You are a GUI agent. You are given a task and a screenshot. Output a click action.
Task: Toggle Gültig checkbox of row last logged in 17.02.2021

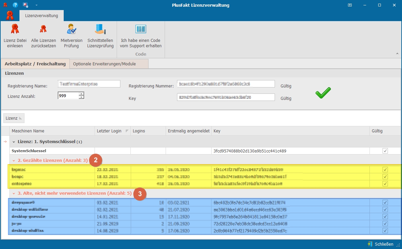[385, 184]
